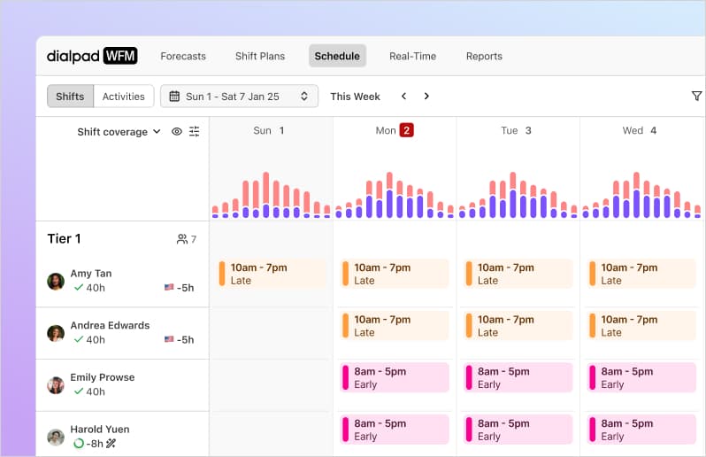Go to previous week arrow
Screen dimensions: 706x457
pos(404,96)
